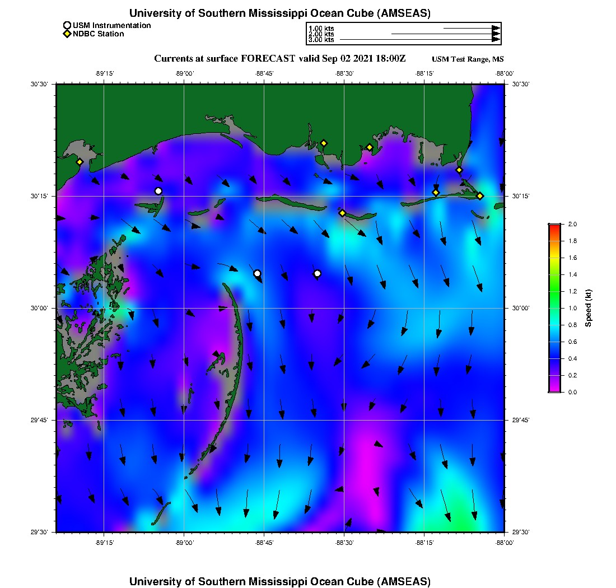This screenshot has height=588, width=616.
Task: Select the NDBC diamond on the 88°30' gridline
Action: tap(342, 213)
